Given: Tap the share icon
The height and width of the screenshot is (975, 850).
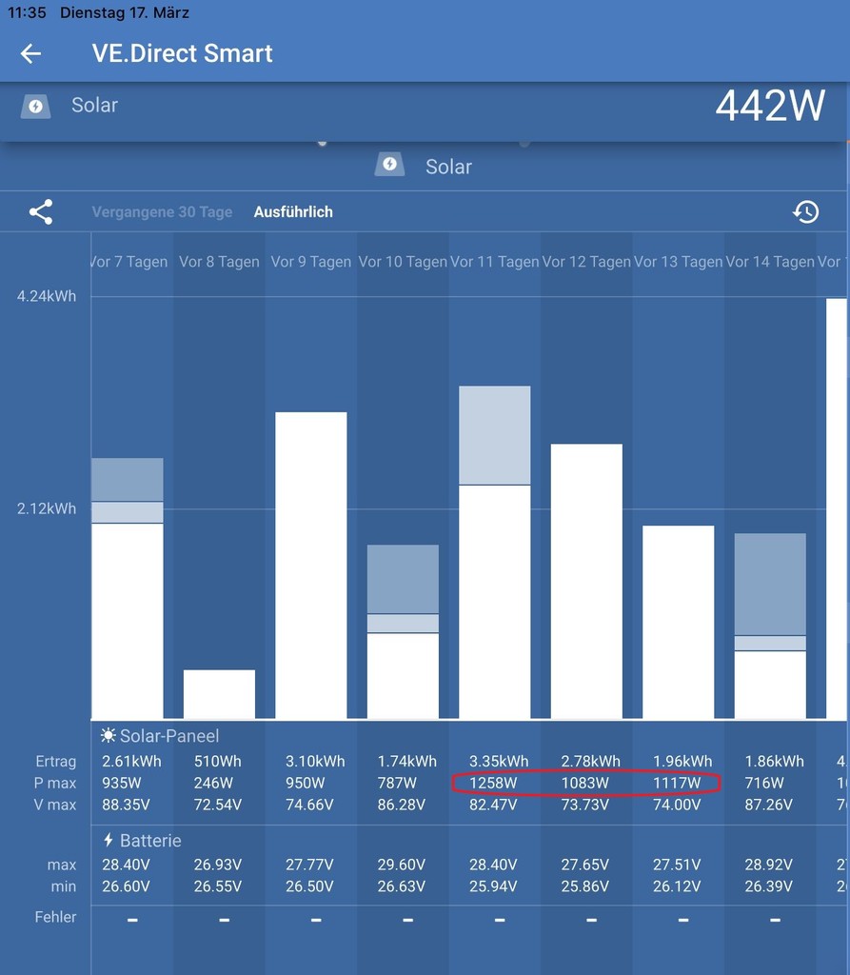Looking at the screenshot, I should (x=41, y=212).
